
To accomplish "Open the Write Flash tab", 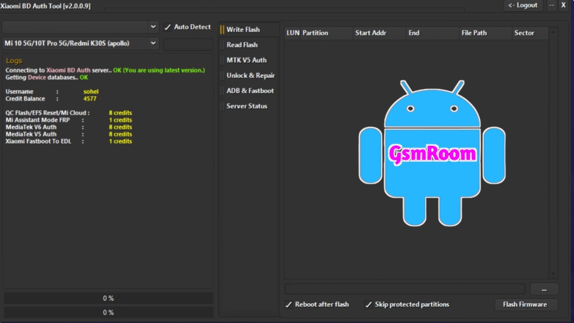I will point(243,30).
